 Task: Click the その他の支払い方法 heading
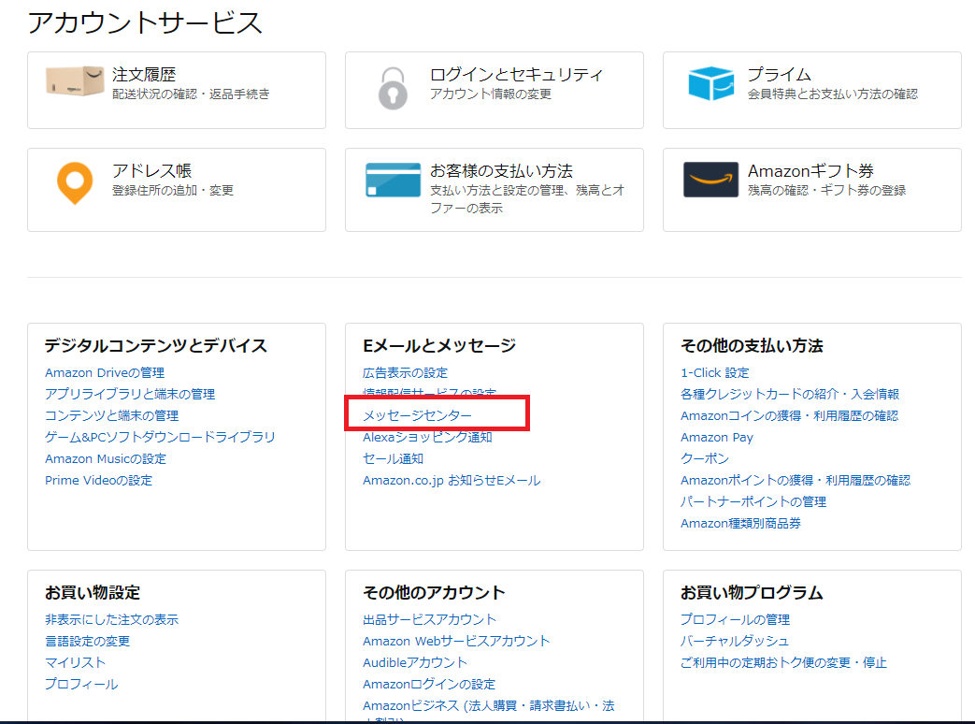pyautogui.click(x=752, y=346)
